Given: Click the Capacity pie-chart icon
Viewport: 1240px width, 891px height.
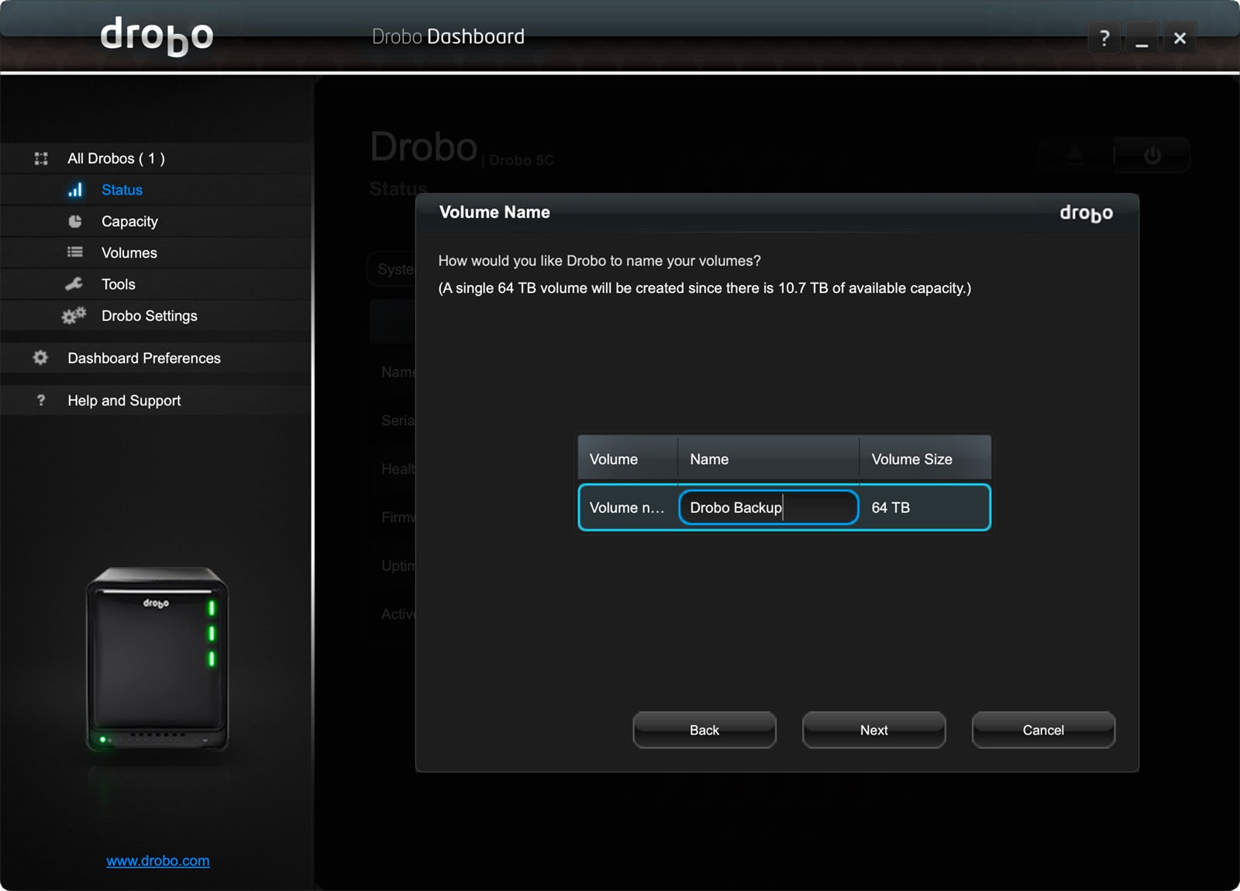Looking at the screenshot, I should pos(75,222).
